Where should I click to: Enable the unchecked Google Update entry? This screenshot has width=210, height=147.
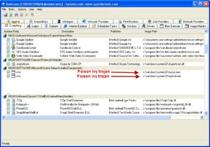pyautogui.click(x=8, y=44)
